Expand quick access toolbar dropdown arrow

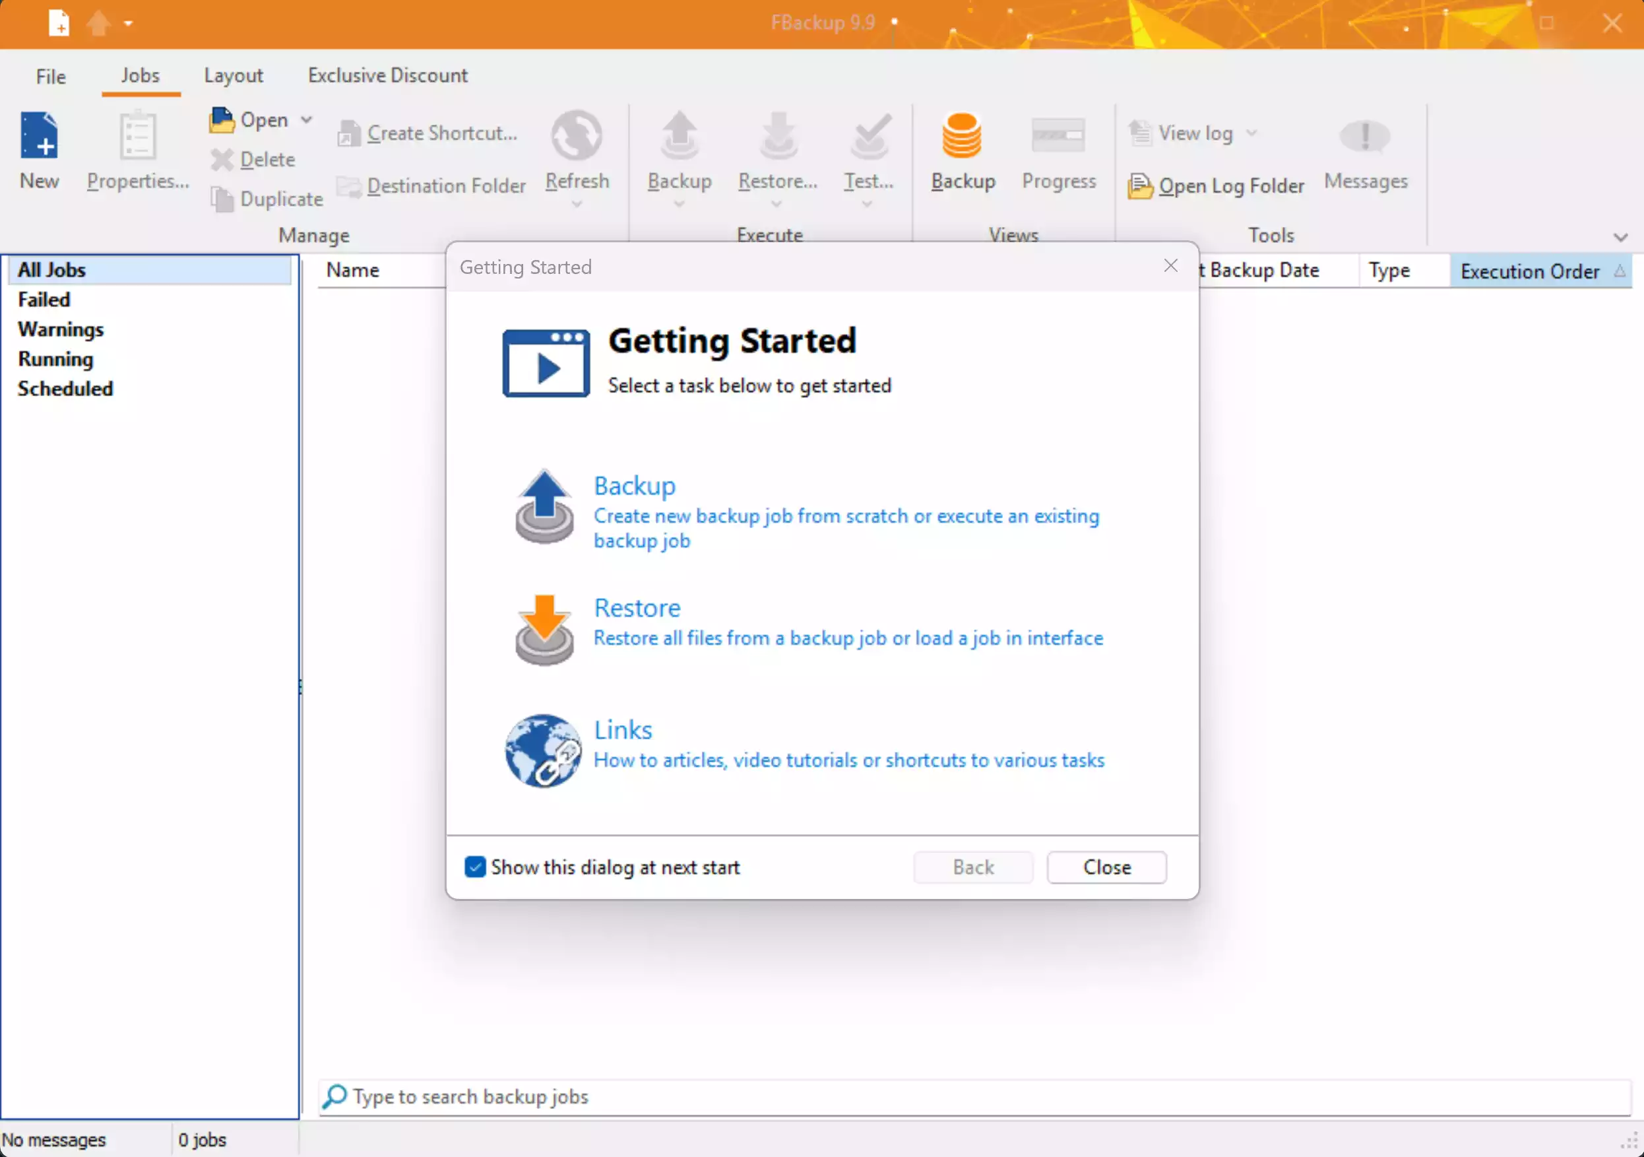pyautogui.click(x=128, y=24)
